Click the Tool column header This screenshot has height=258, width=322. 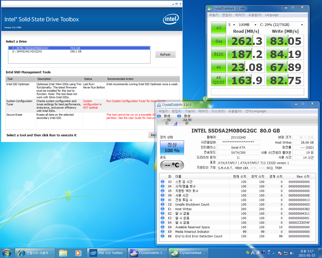tap(21, 79)
